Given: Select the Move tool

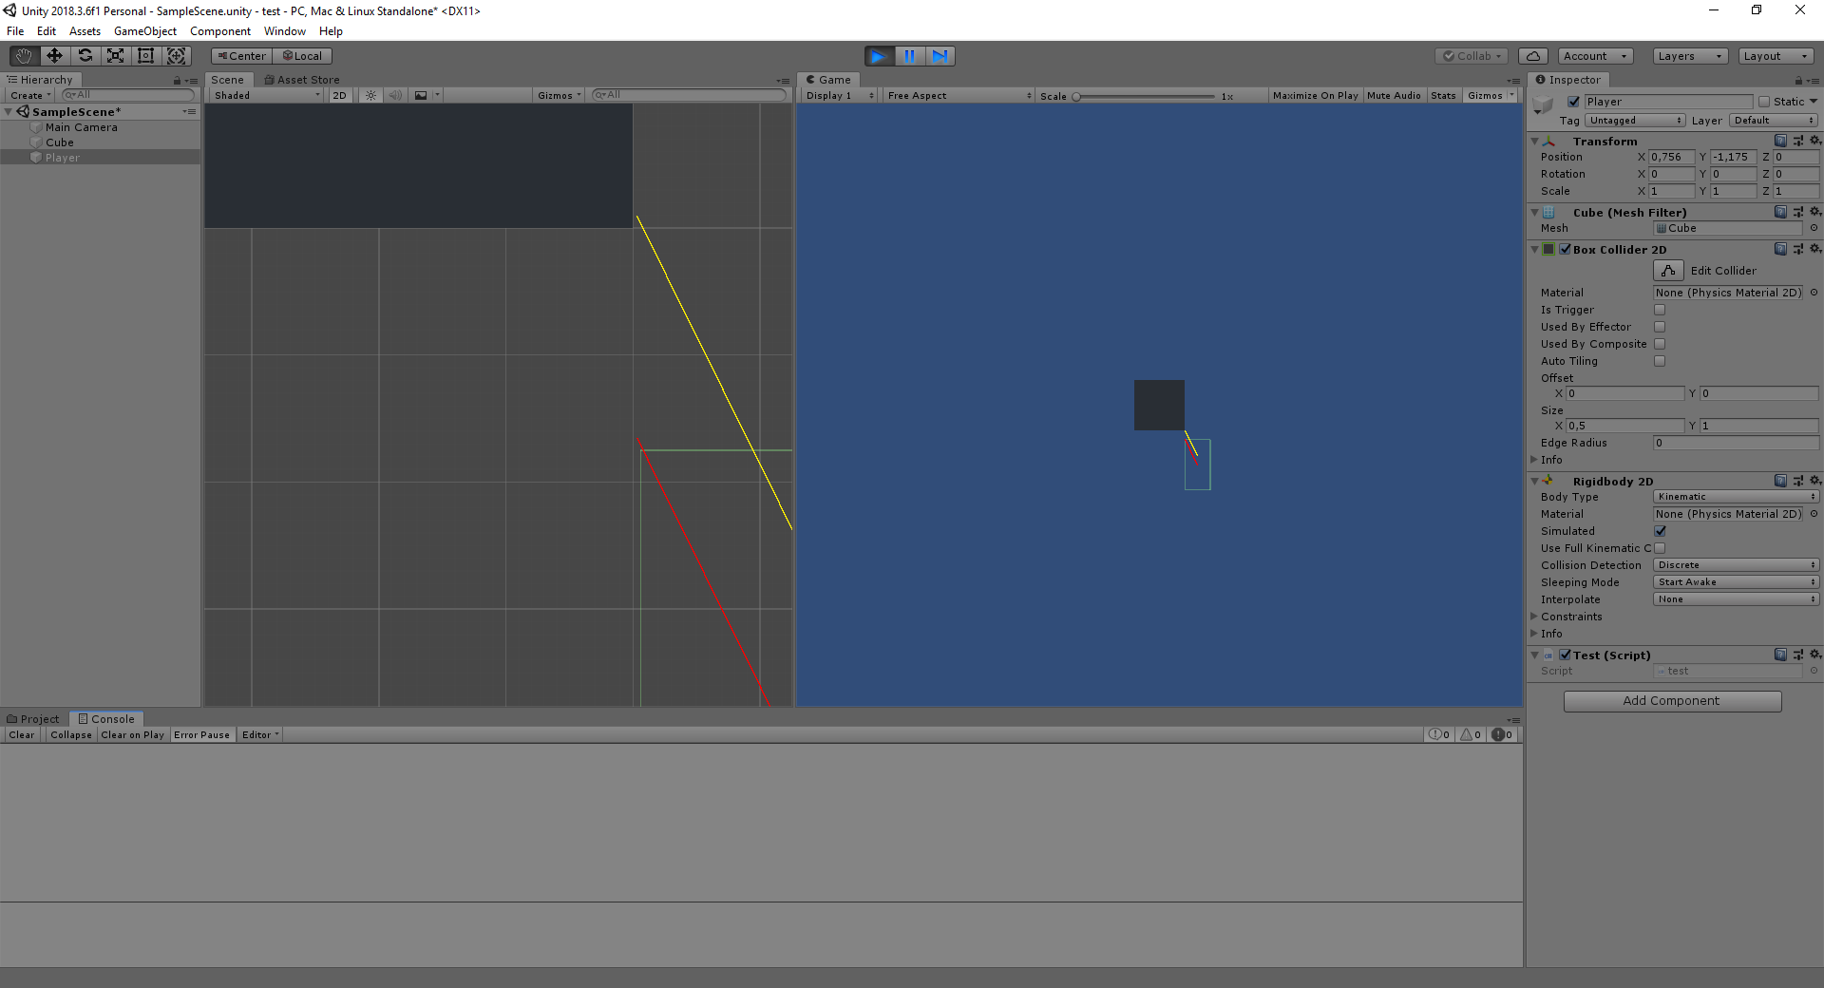Looking at the screenshot, I should (54, 56).
